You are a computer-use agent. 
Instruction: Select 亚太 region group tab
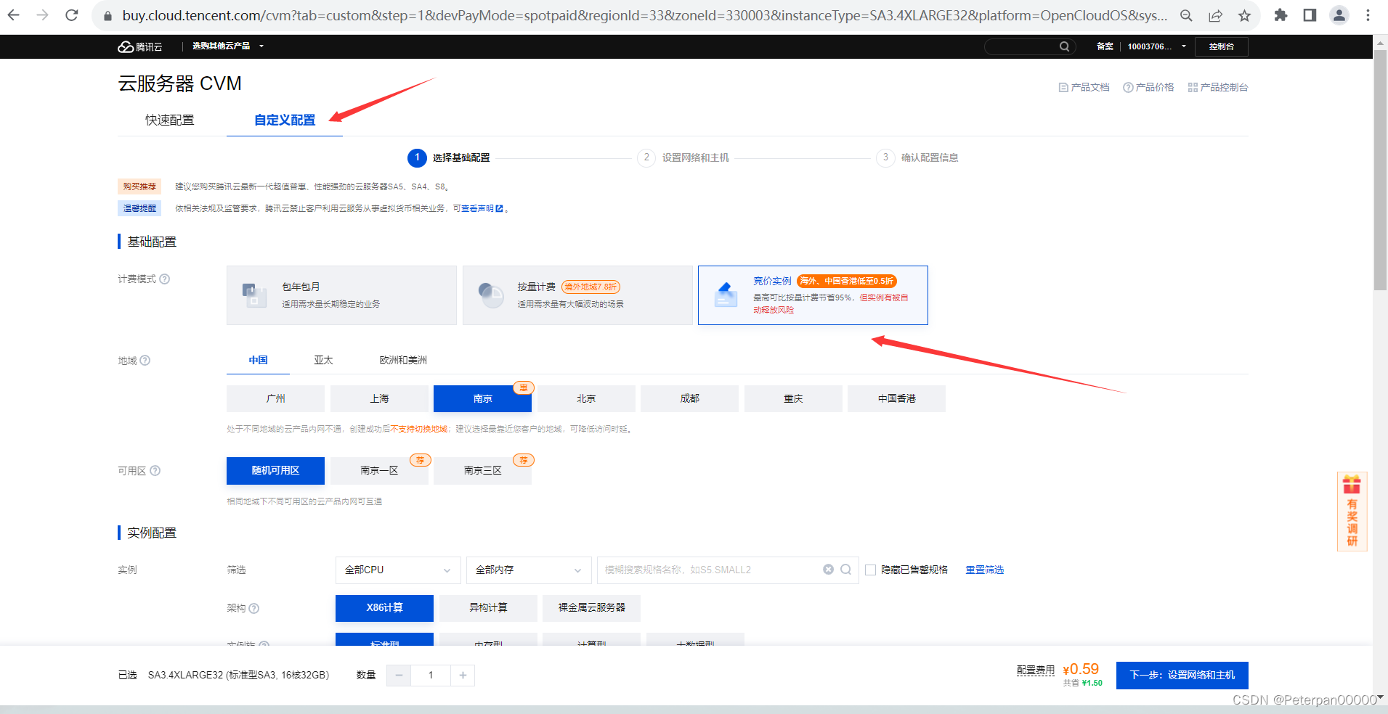pyautogui.click(x=323, y=360)
